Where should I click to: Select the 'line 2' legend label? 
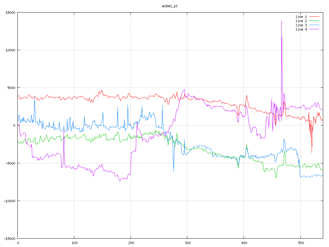[301, 21]
